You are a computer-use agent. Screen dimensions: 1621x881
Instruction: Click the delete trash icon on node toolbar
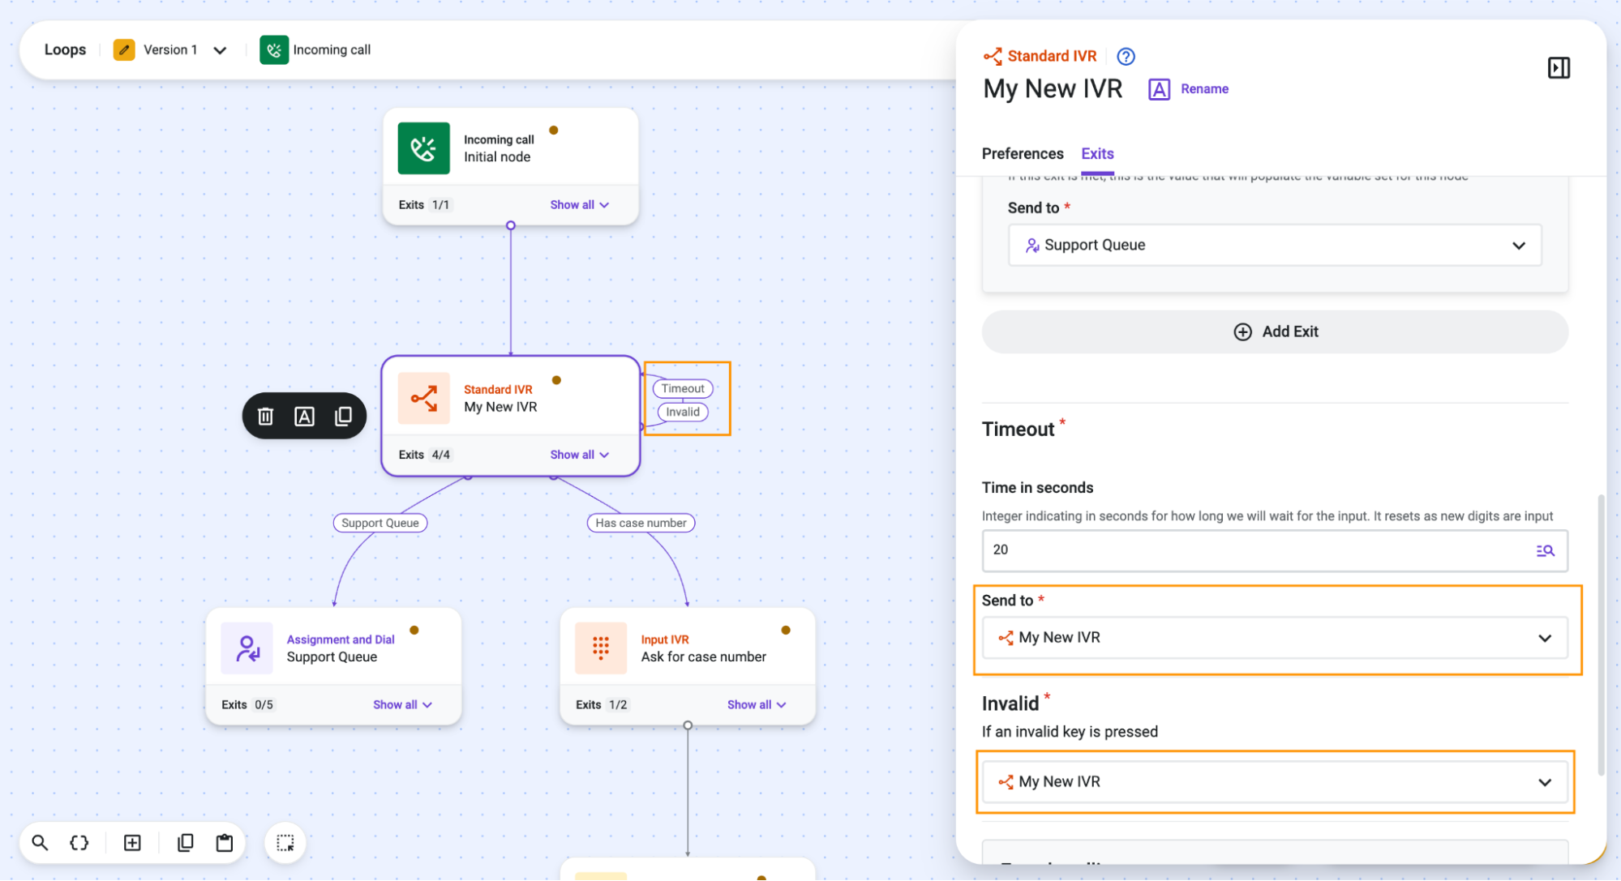(x=265, y=417)
